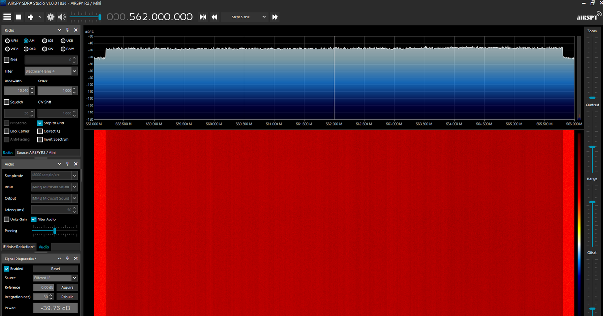Mute audio with the speaker icon

62,17
